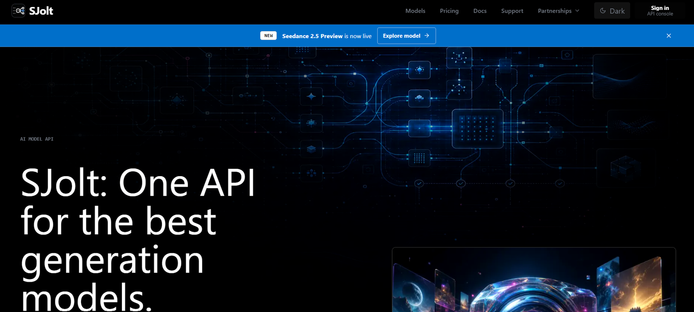The image size is (694, 312).
Task: Expand the Partnerships dropdown
Action: click(558, 11)
